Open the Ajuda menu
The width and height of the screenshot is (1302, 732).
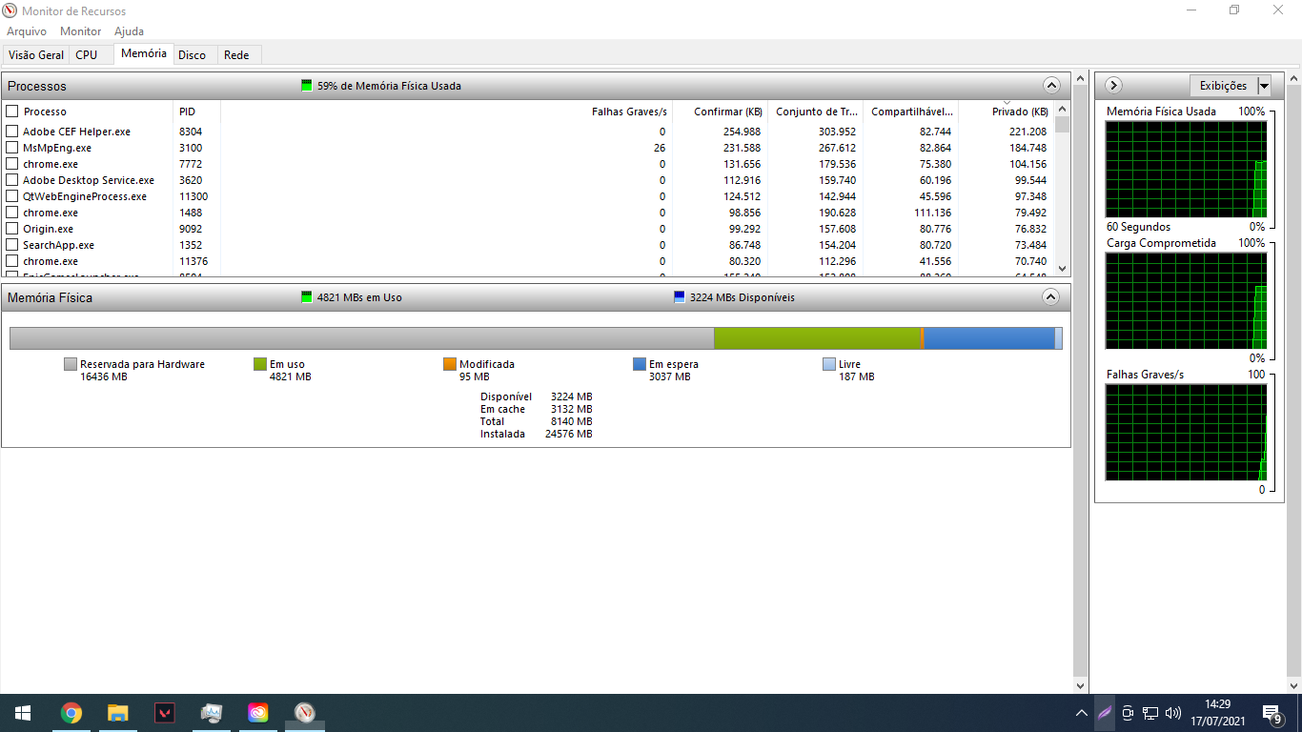point(129,31)
